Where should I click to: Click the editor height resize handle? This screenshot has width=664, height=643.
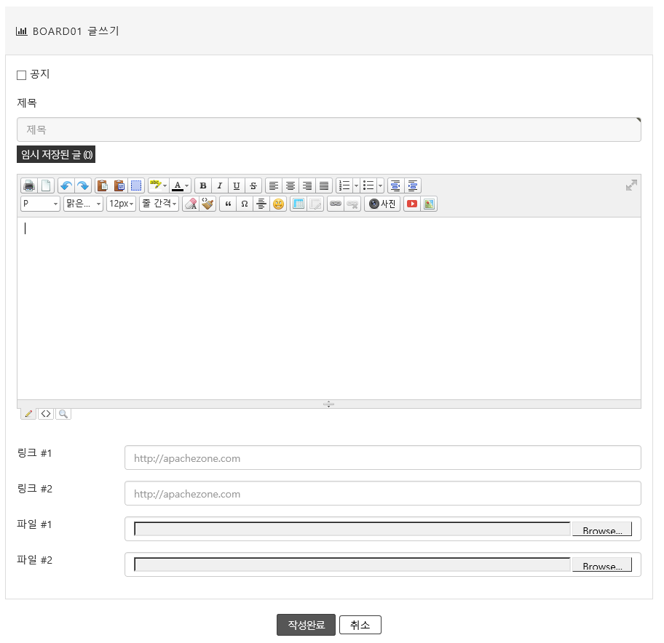coord(328,404)
